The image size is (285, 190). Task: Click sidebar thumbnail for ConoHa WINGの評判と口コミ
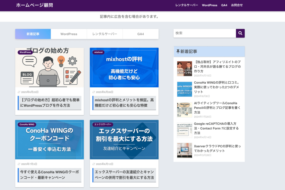click(185, 89)
